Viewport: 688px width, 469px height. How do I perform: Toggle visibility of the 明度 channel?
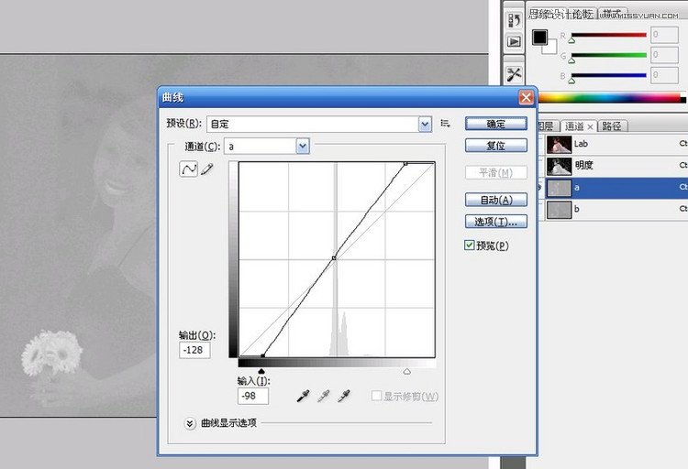point(540,165)
